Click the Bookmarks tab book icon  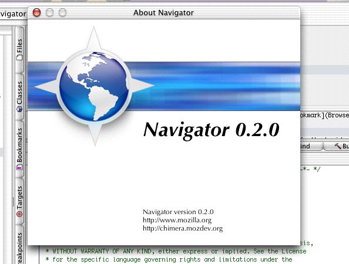[x=19, y=167]
